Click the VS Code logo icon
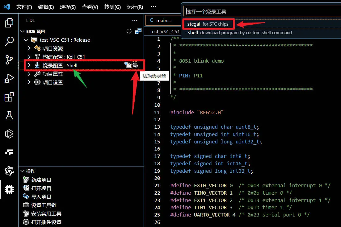341x227 pixels. tap(7, 7)
